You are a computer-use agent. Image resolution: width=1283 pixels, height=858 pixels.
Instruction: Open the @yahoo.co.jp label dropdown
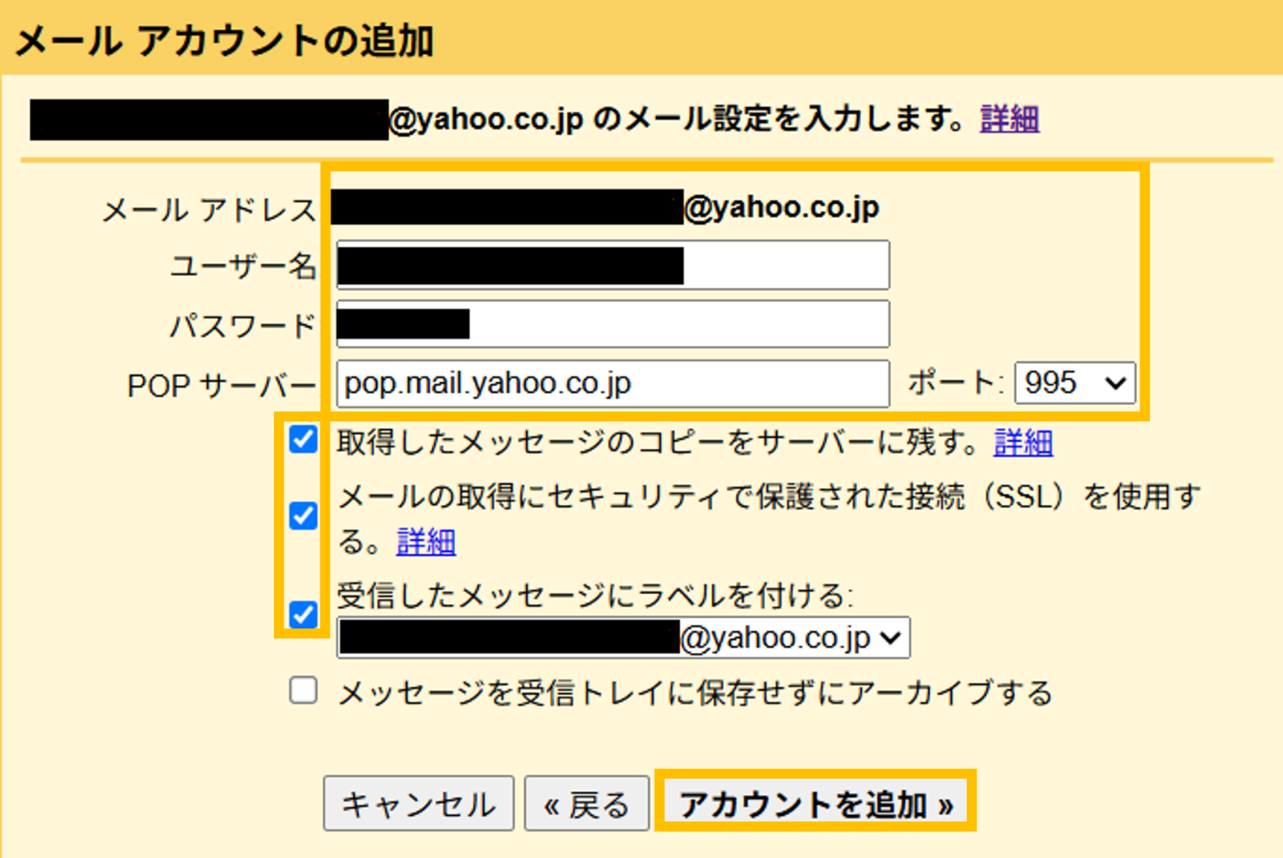point(623,637)
